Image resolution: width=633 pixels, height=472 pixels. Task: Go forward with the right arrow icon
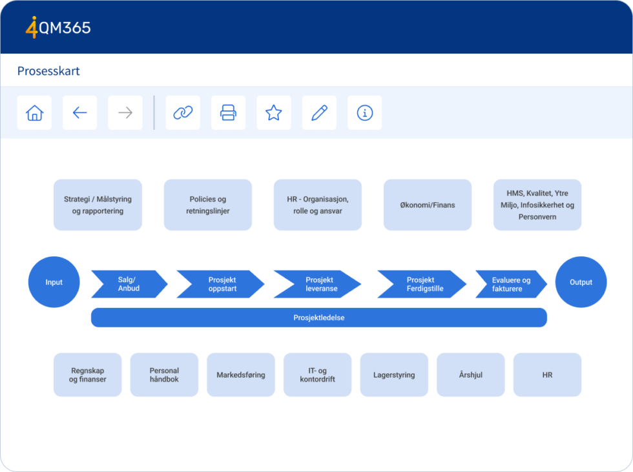[125, 113]
